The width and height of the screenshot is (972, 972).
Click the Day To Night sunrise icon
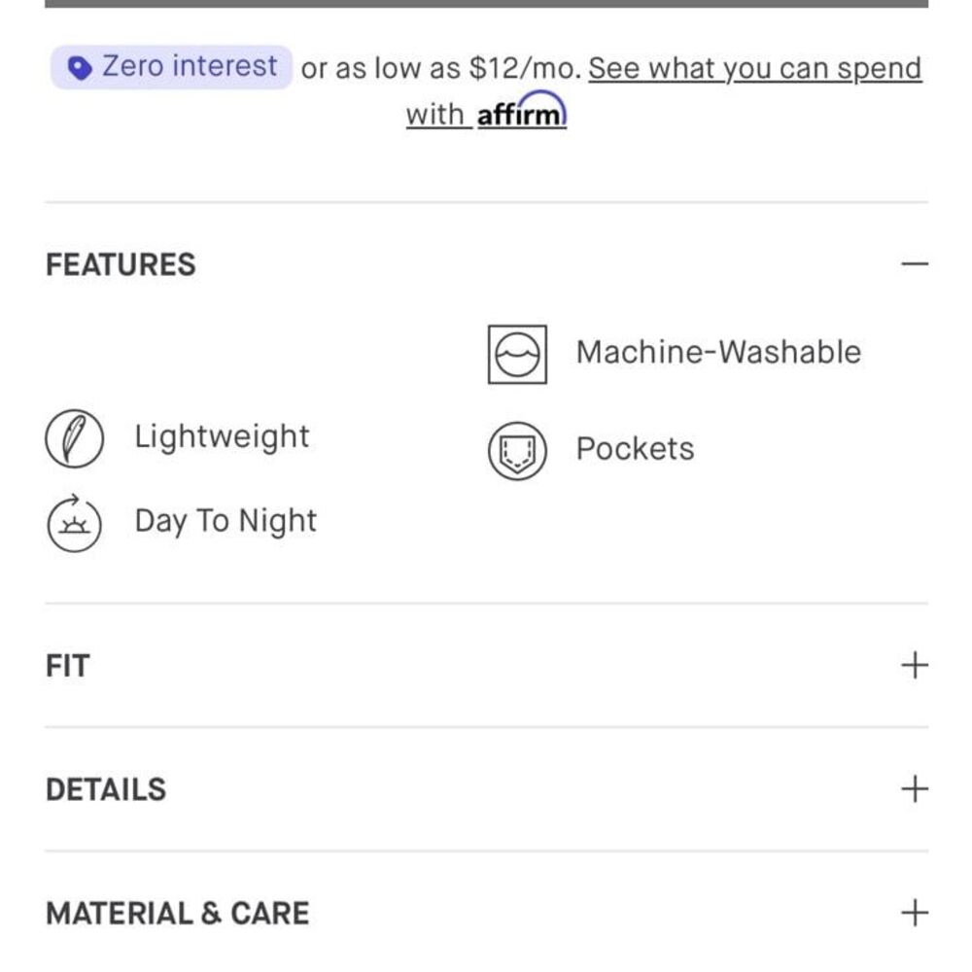tap(75, 523)
